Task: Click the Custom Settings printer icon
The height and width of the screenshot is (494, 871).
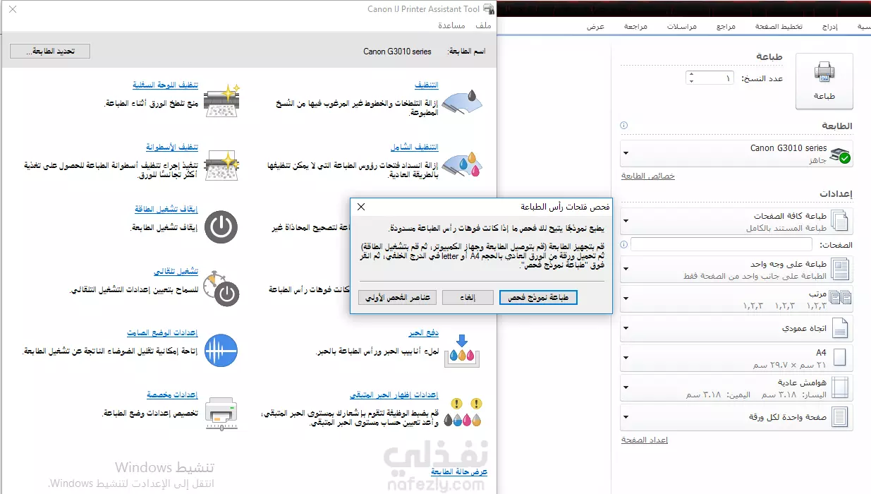Action: pos(221,414)
